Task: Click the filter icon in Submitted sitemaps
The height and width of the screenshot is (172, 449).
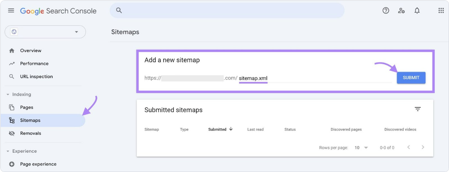Action: (x=418, y=109)
